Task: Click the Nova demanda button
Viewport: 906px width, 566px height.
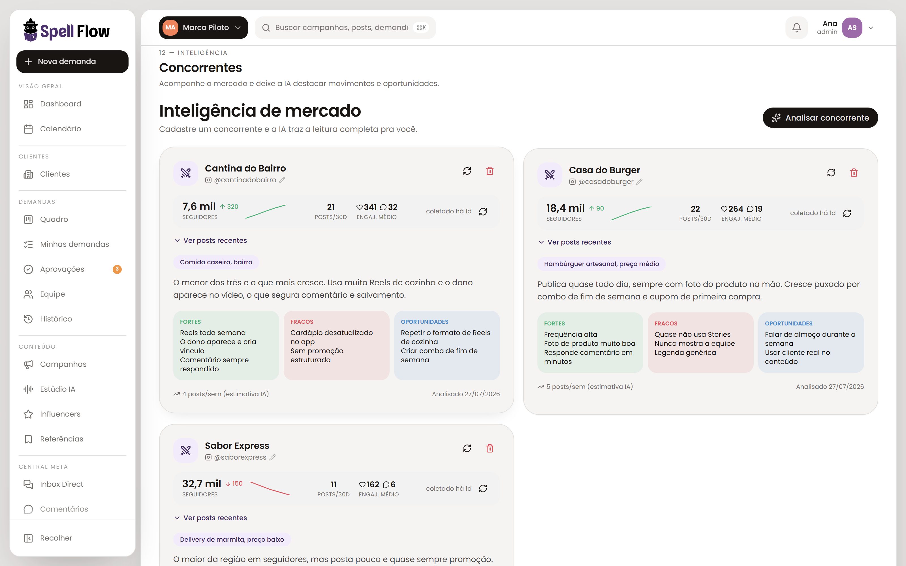Action: click(x=72, y=62)
